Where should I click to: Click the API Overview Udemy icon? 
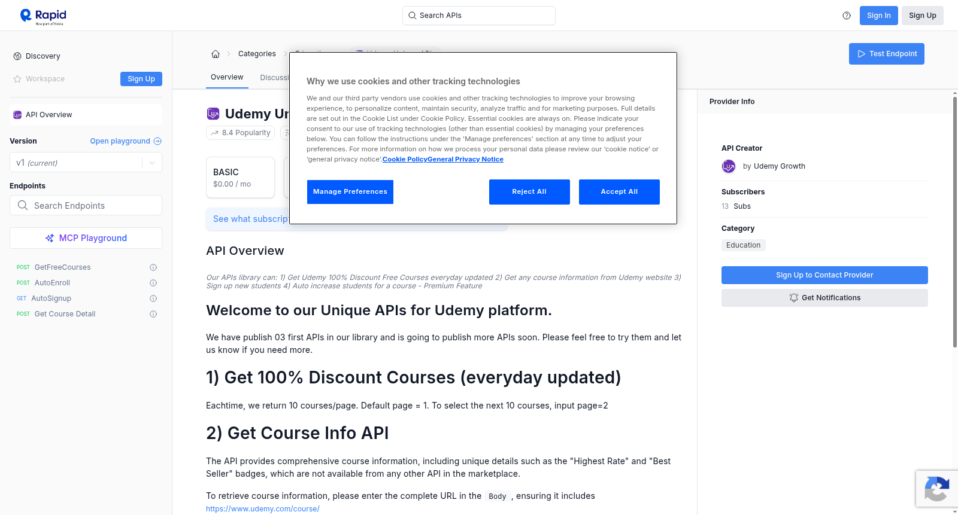coord(17,115)
